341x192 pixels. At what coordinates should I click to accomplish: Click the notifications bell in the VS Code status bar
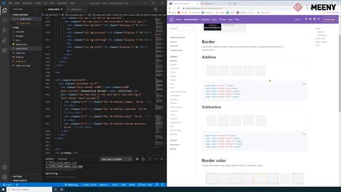click(163, 185)
